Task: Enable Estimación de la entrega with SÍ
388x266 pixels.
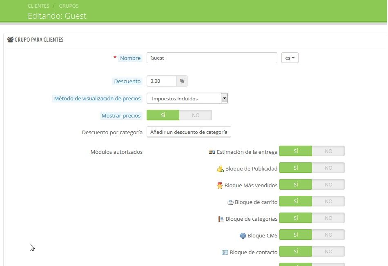Action: pyautogui.click(x=296, y=151)
